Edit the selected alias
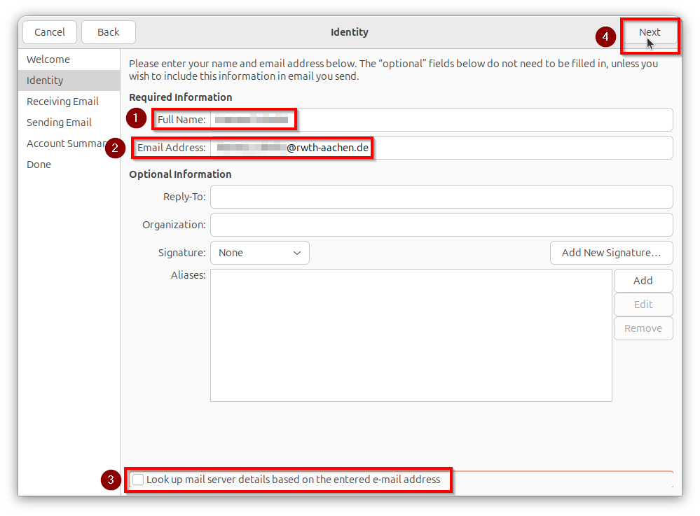700x516 pixels. (643, 304)
